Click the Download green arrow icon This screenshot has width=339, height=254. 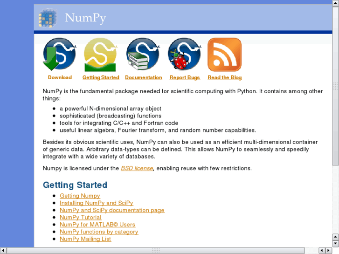point(59,54)
